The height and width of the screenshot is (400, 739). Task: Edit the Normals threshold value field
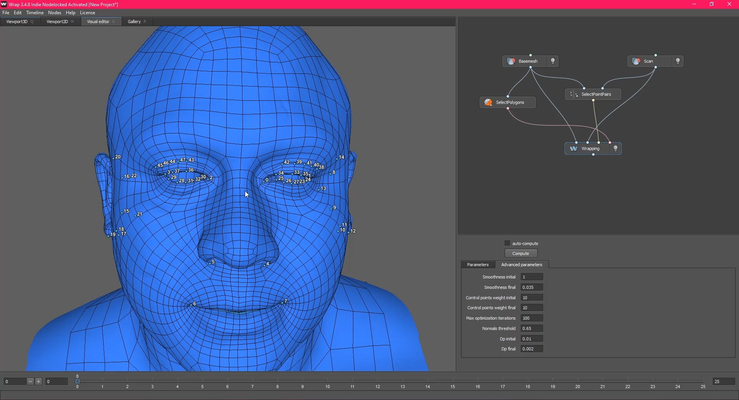(x=531, y=328)
